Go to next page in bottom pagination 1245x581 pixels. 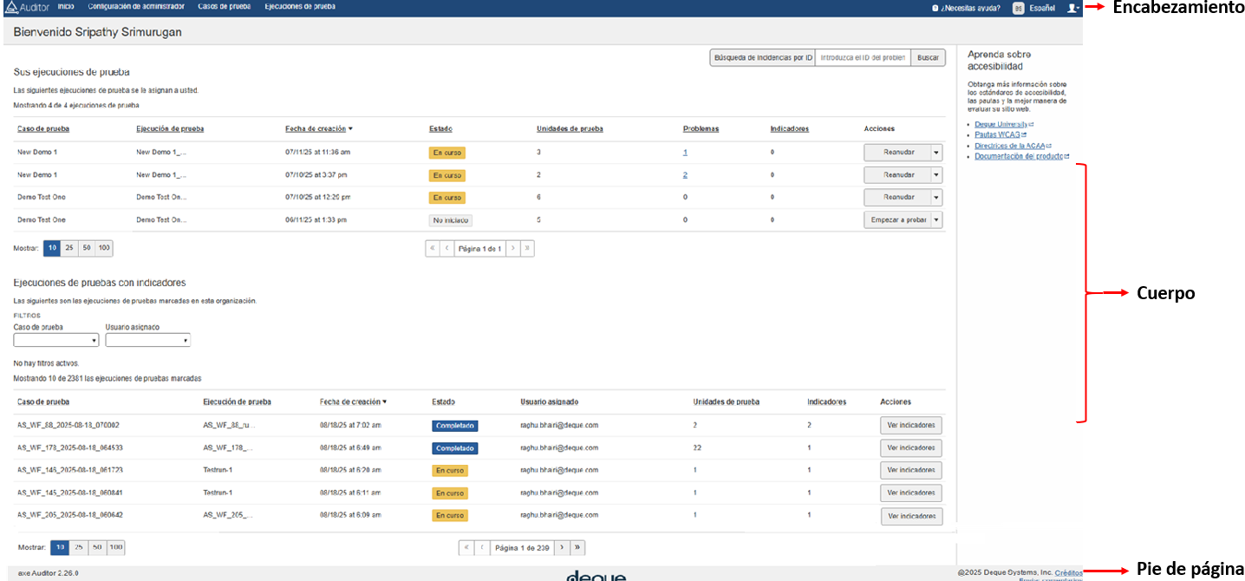click(x=561, y=547)
